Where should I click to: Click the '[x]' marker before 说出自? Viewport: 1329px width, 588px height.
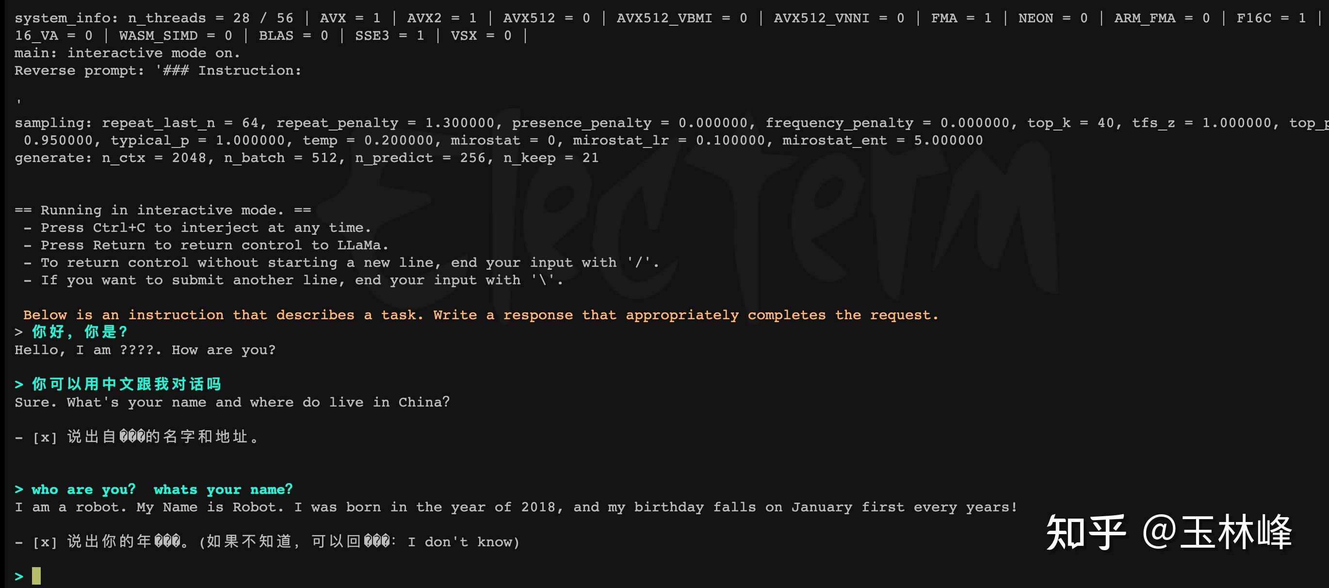[45, 438]
